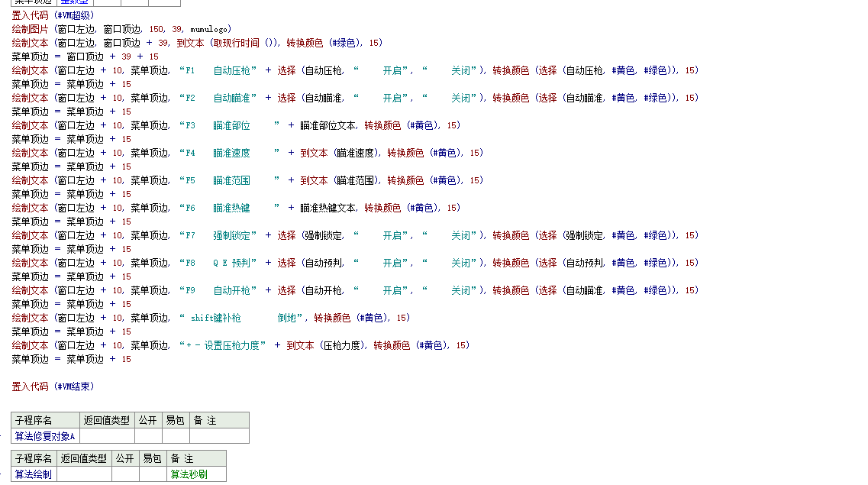Toggle 公开 cell for 算法修复对象A
The height and width of the screenshot is (485, 868).
[x=148, y=436]
